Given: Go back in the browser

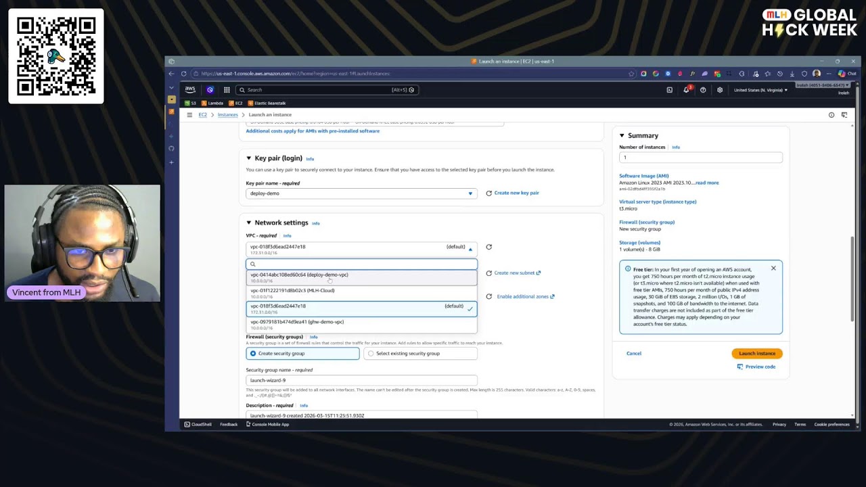Looking at the screenshot, I should coord(171,74).
